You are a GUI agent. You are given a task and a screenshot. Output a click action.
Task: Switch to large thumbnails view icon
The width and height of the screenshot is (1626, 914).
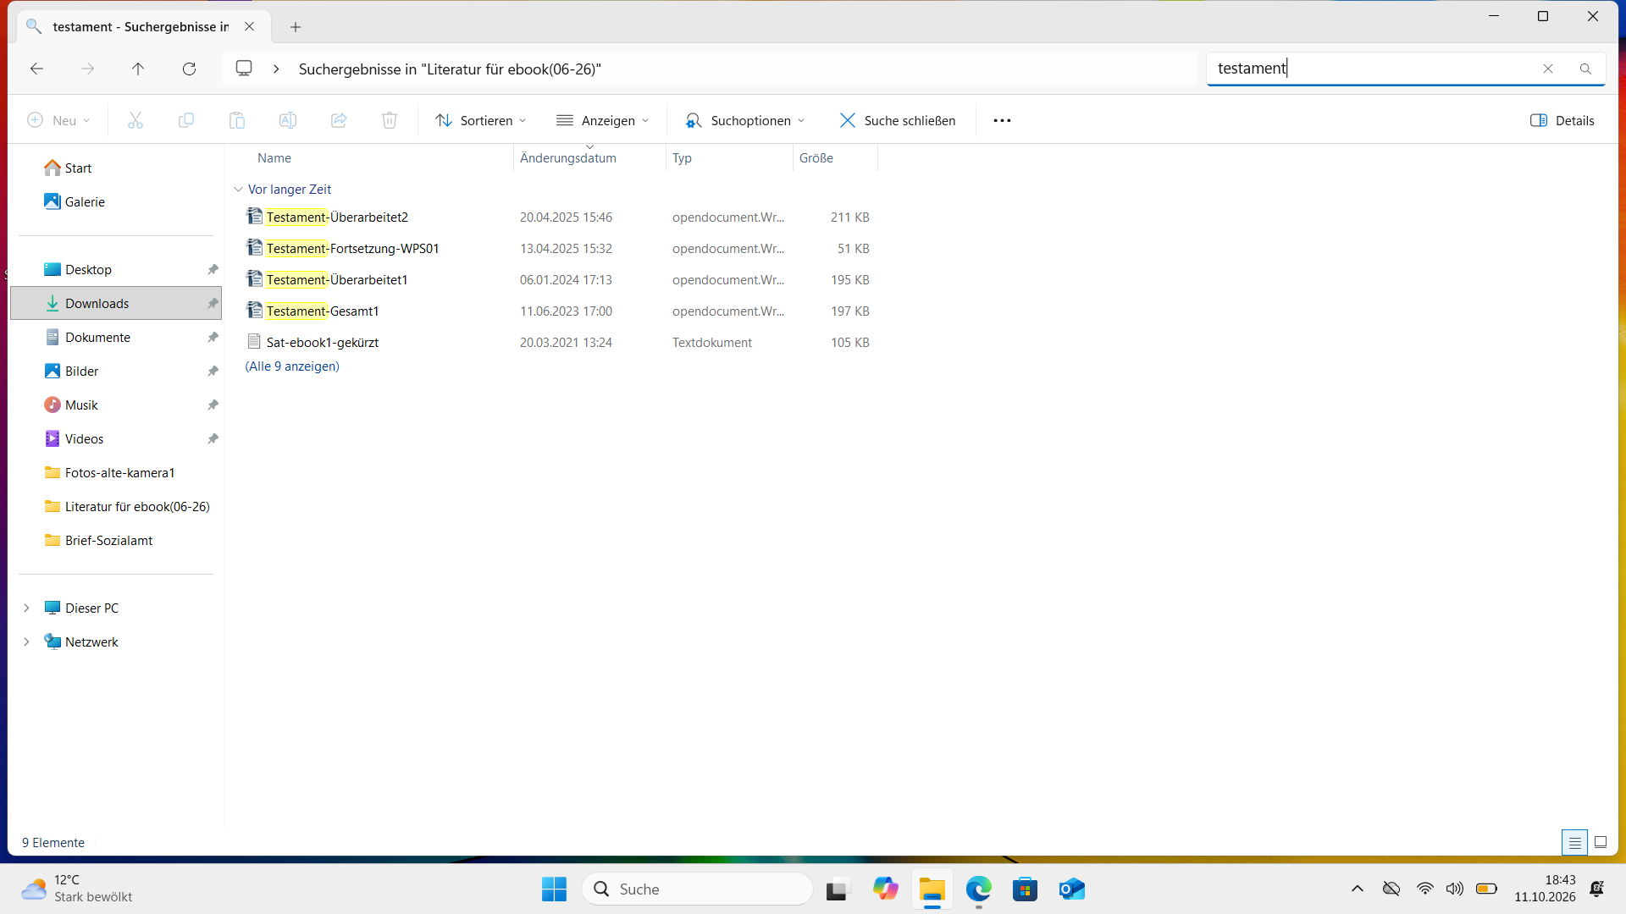coord(1601,842)
